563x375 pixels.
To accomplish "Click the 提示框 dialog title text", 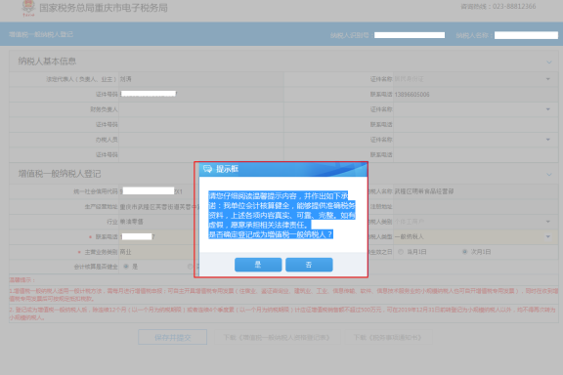I will coord(228,169).
